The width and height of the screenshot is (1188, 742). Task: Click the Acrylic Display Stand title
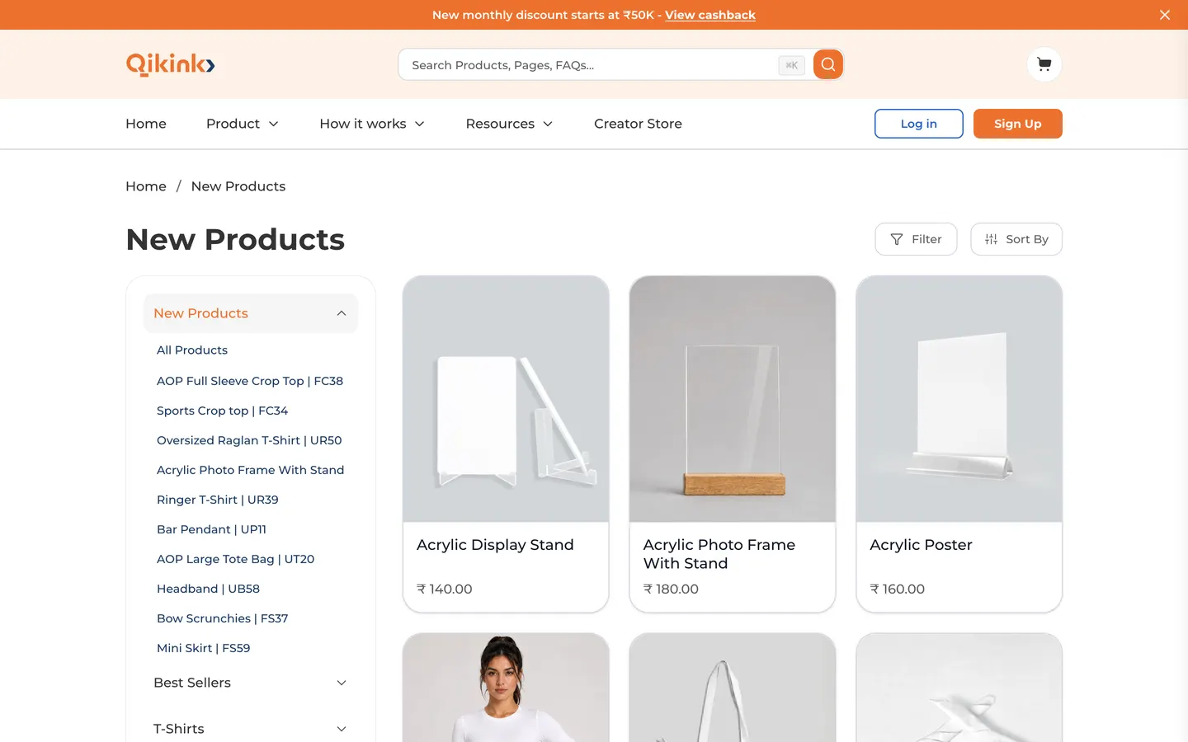point(495,545)
